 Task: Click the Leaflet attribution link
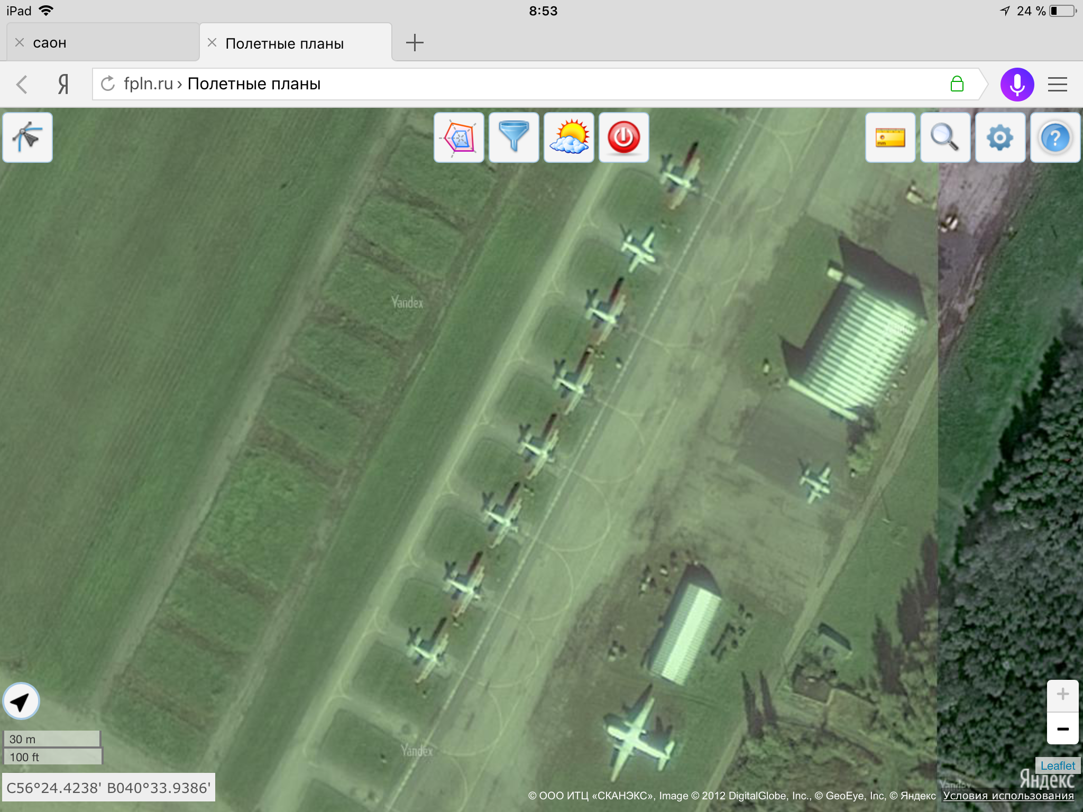click(x=1057, y=765)
